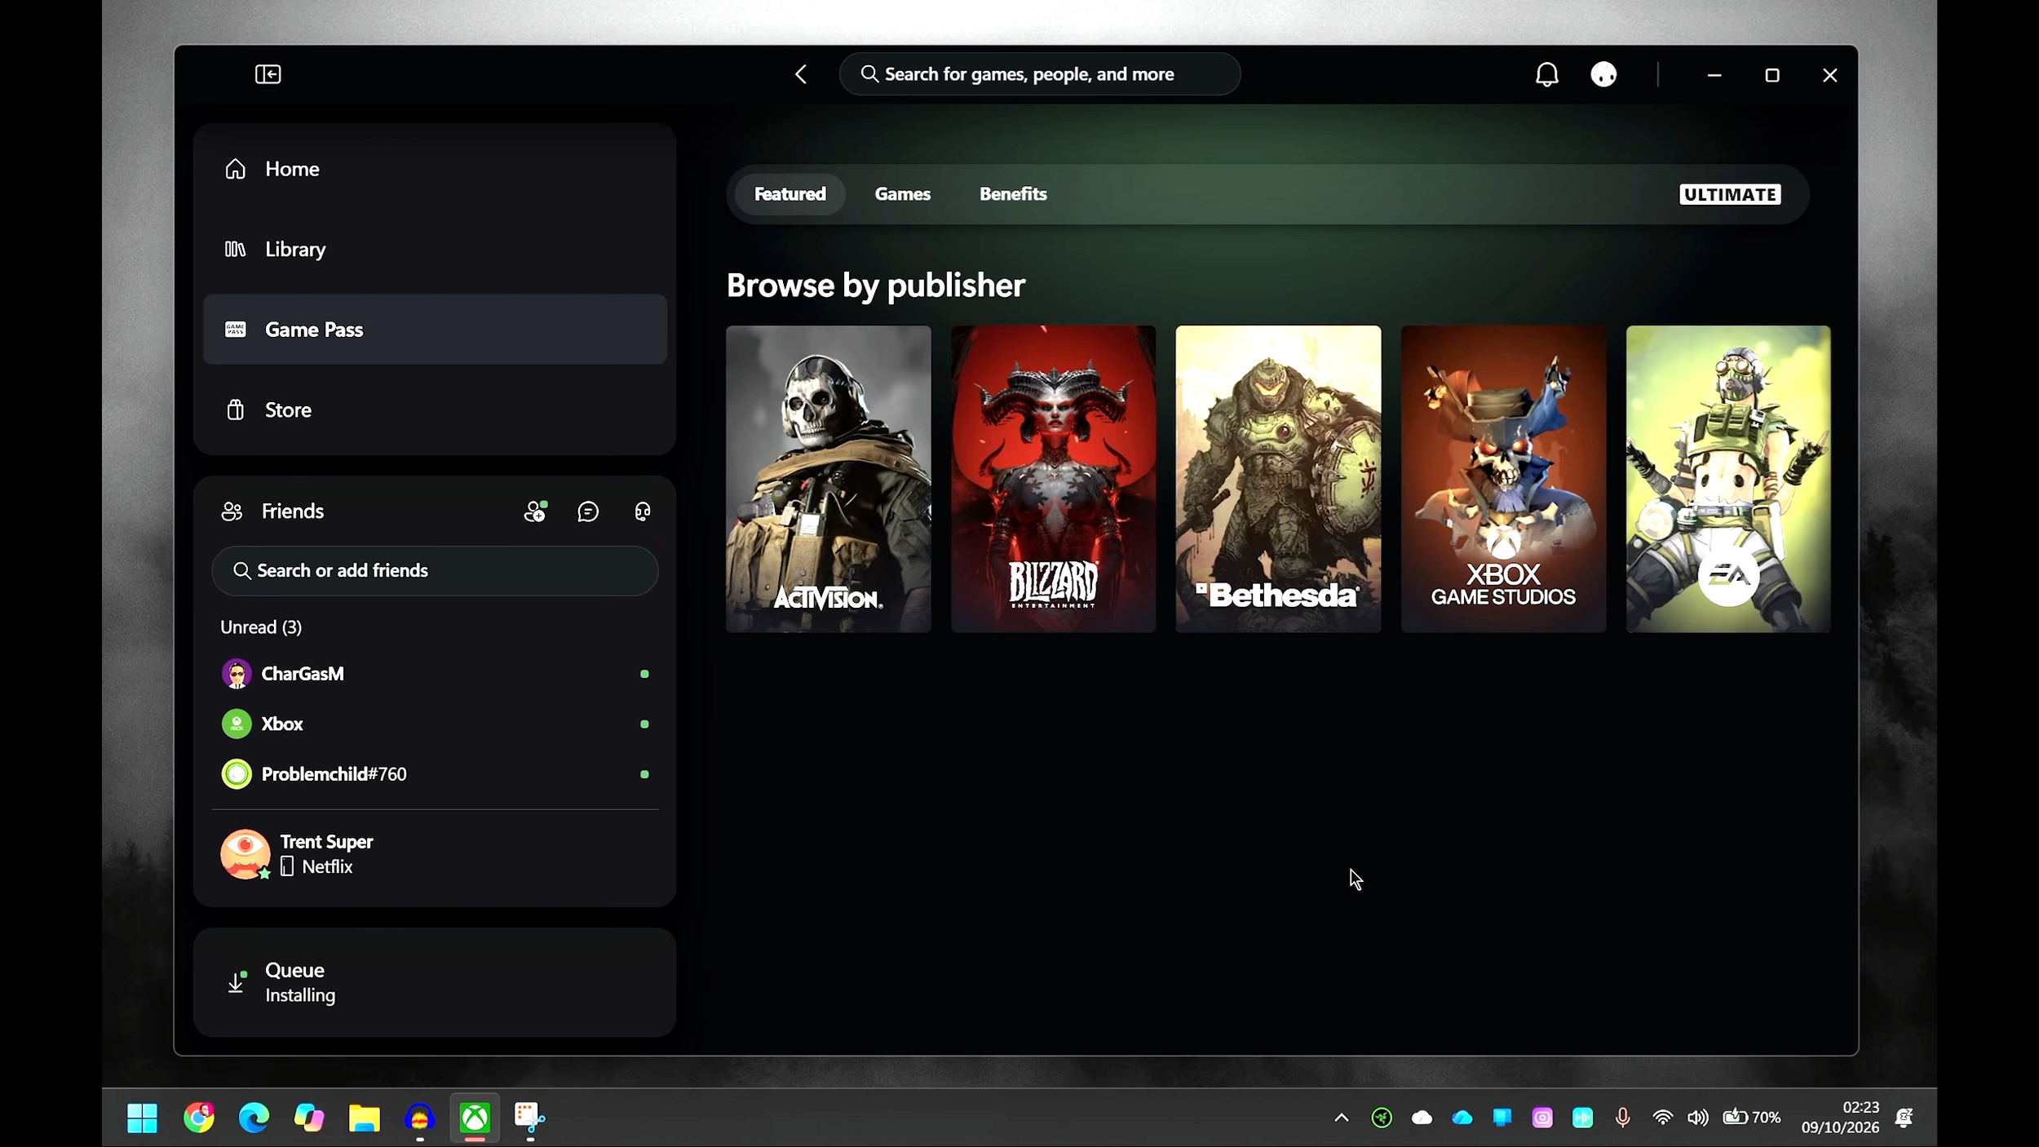Click the microphone tray icon
This screenshot has width=2039, height=1147.
[x=1622, y=1118]
